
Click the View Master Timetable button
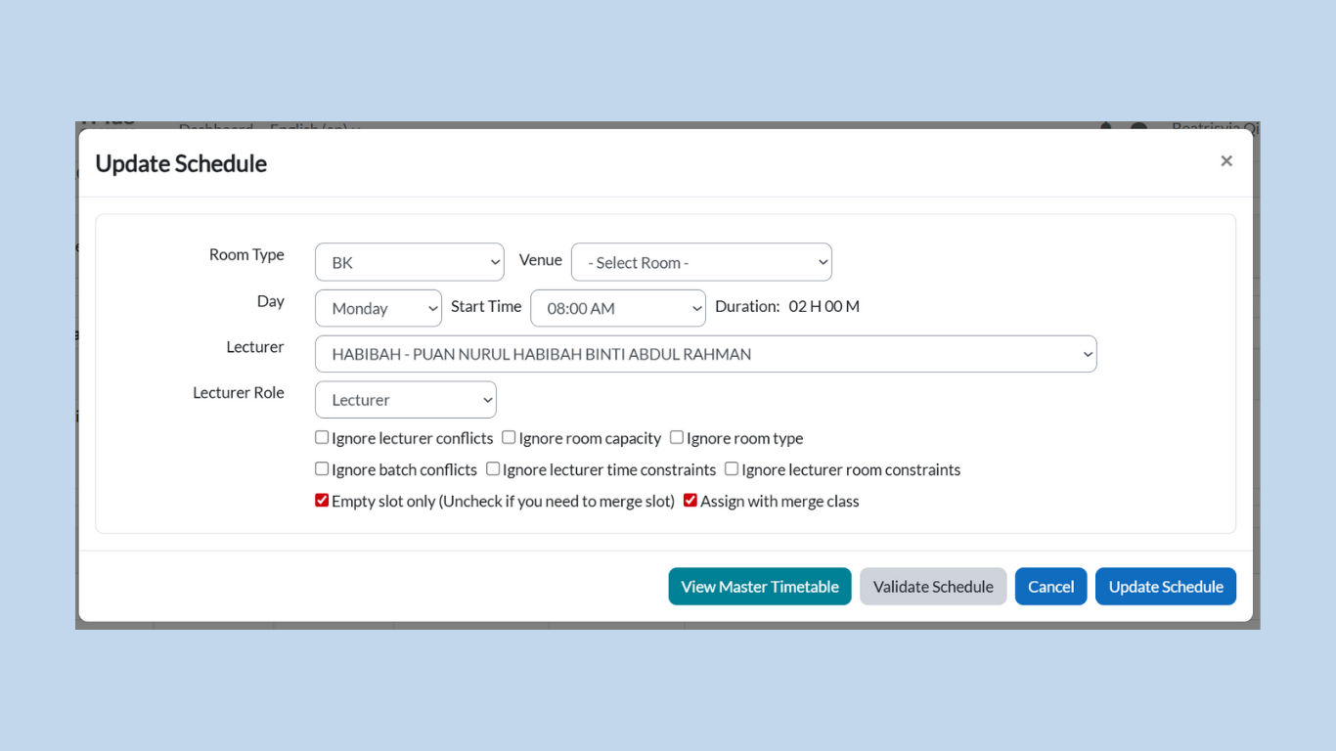[760, 587]
